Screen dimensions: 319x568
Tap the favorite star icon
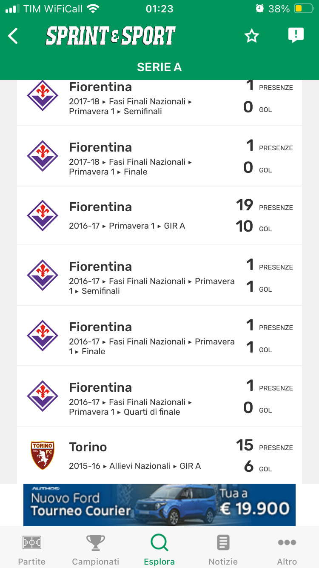[252, 36]
